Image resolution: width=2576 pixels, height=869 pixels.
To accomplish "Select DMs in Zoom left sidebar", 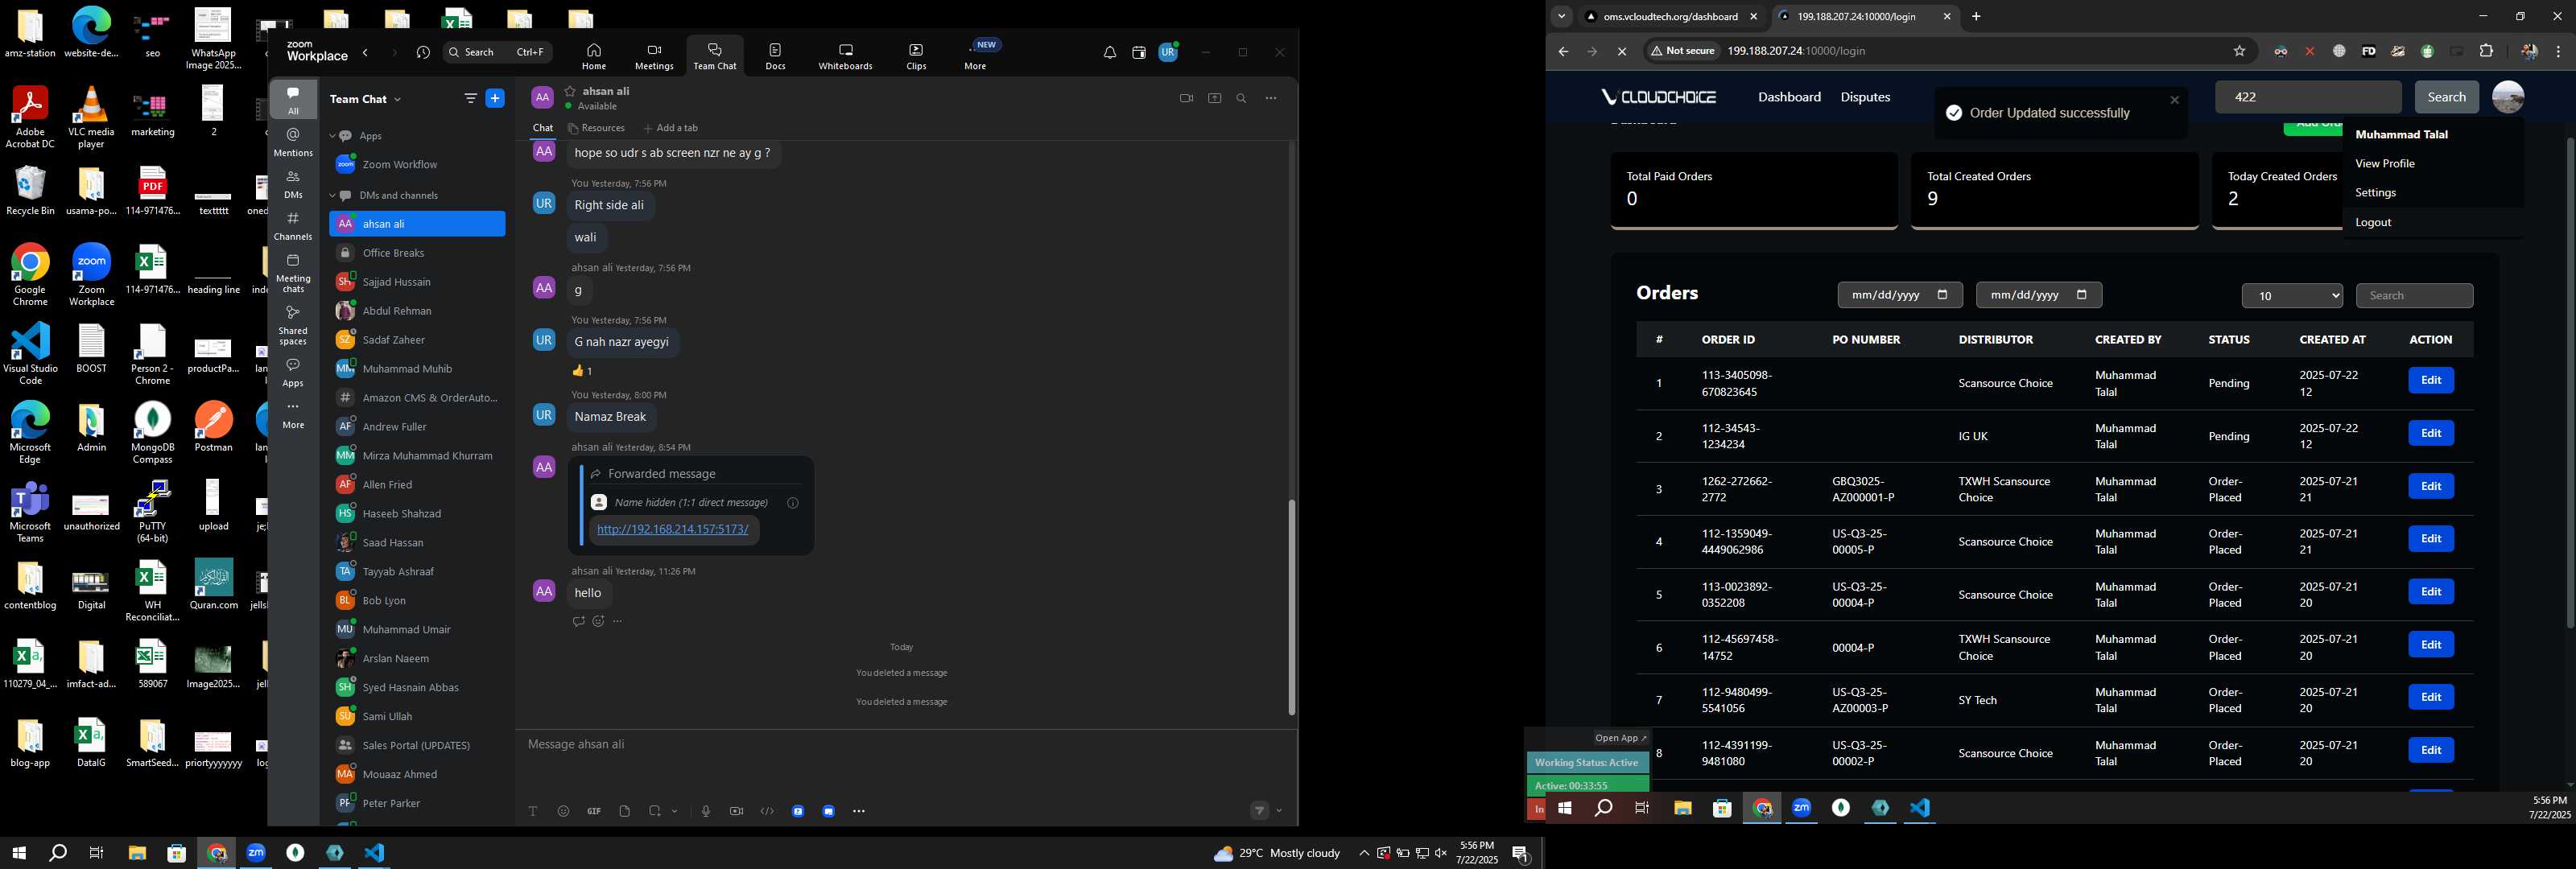I will pyautogui.click(x=293, y=184).
